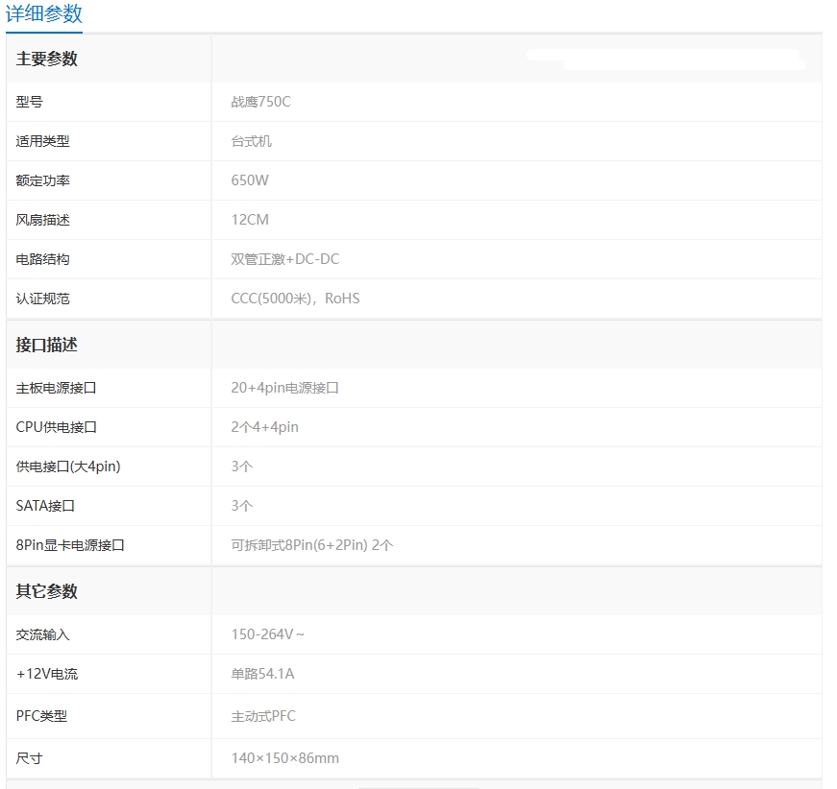Select the 风扇描述 label
837x789 pixels.
point(42,220)
